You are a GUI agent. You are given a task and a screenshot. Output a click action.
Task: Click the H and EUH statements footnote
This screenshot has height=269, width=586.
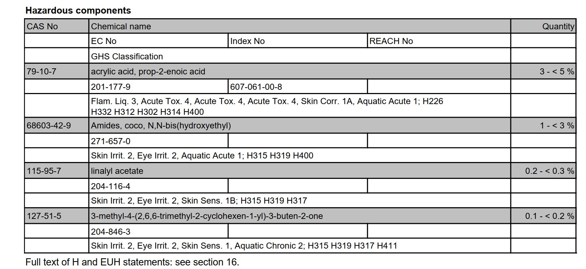(x=132, y=262)
